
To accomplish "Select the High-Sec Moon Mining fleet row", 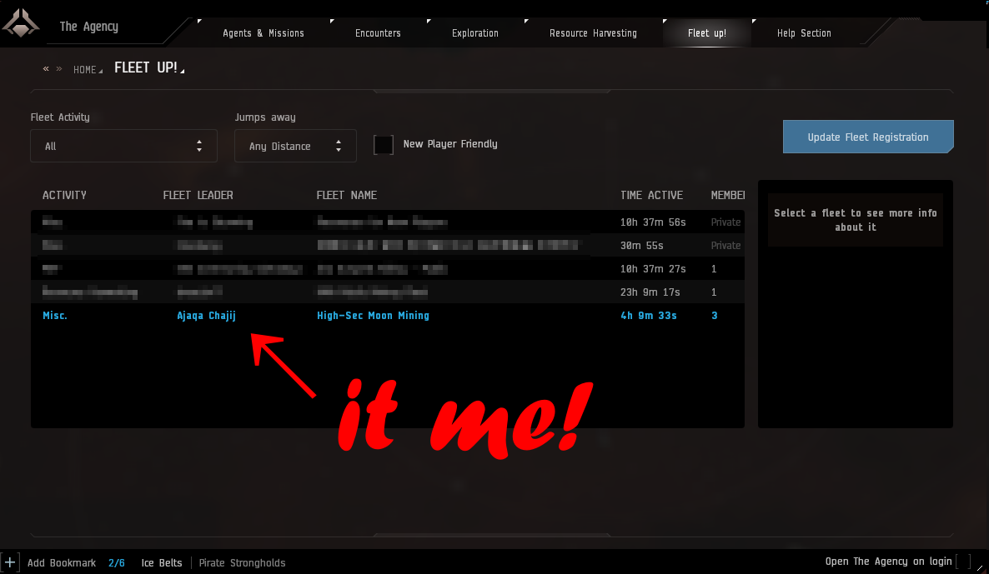I will 373,316.
